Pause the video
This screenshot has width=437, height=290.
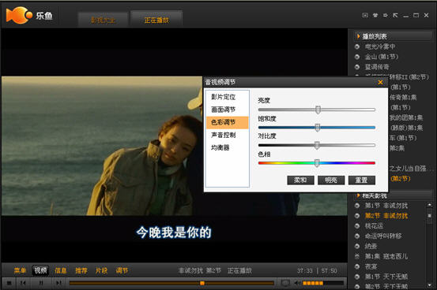(41, 283)
